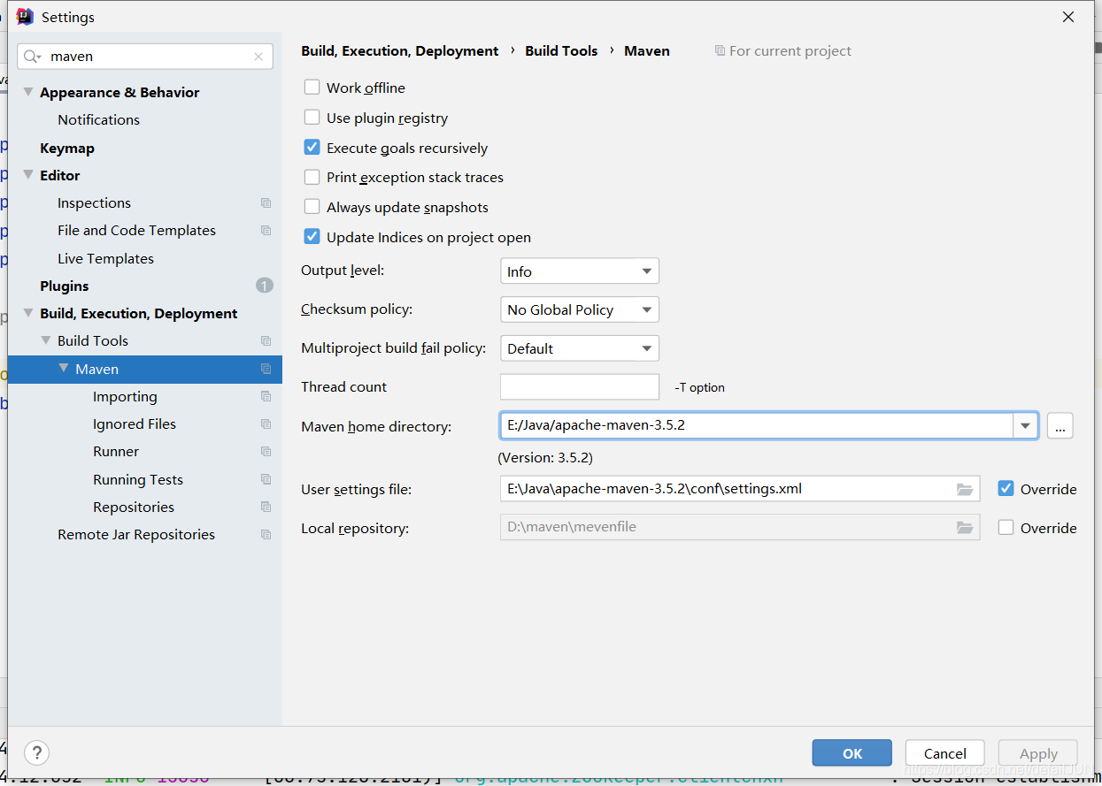Clear the maven search text with X icon
1102x786 pixels.
point(258,57)
